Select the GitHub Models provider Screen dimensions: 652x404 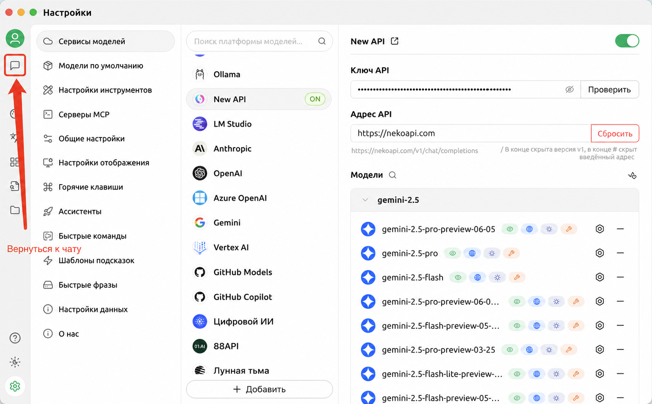click(259, 272)
